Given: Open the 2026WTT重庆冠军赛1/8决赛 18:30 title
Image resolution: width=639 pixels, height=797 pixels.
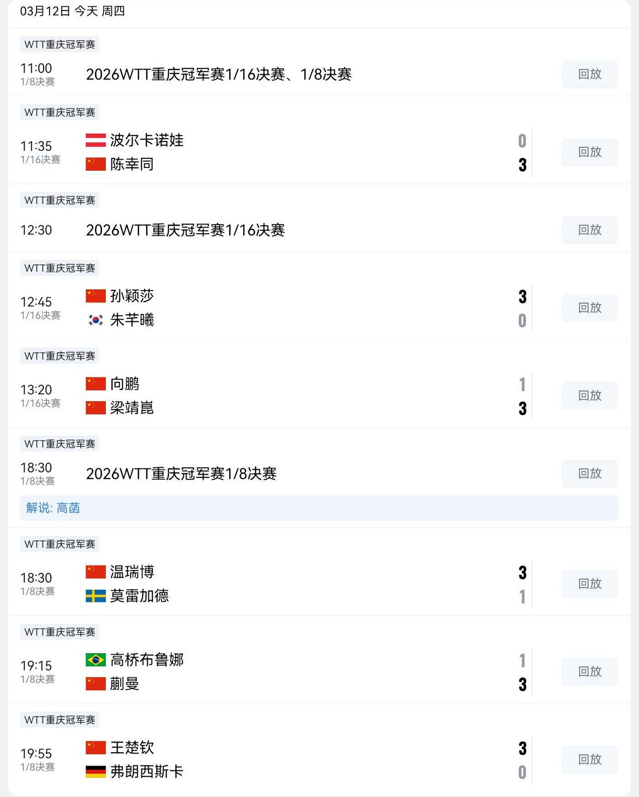Looking at the screenshot, I should click(181, 474).
